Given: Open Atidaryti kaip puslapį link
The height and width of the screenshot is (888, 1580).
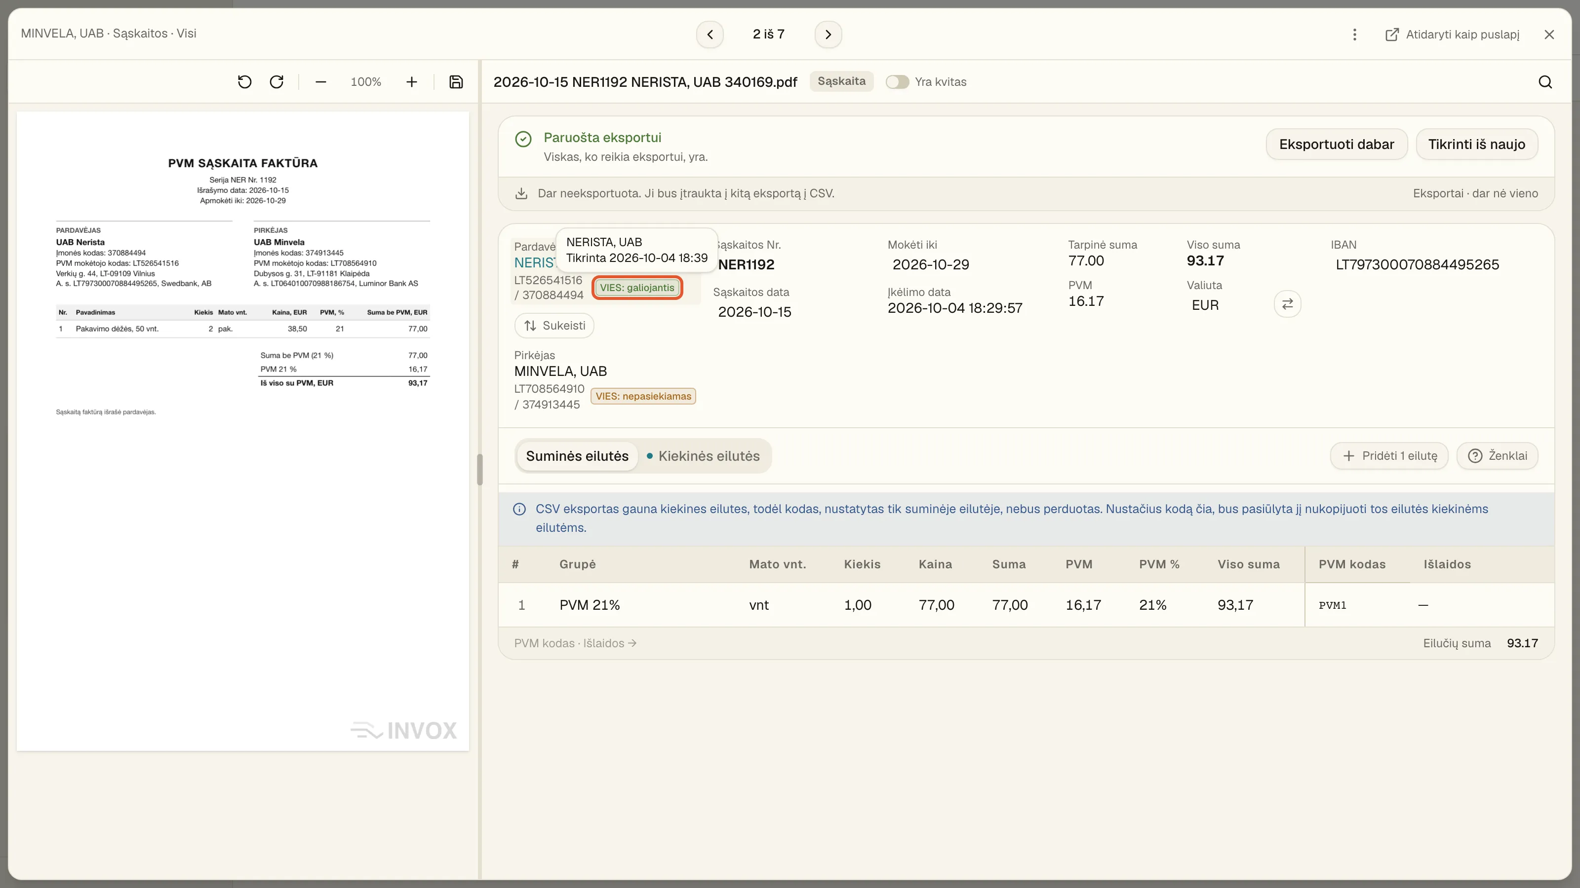Looking at the screenshot, I should point(1453,35).
